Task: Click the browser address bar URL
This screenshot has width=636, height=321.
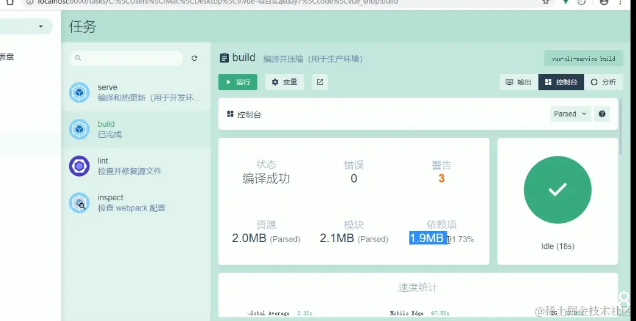Action: coord(217,2)
